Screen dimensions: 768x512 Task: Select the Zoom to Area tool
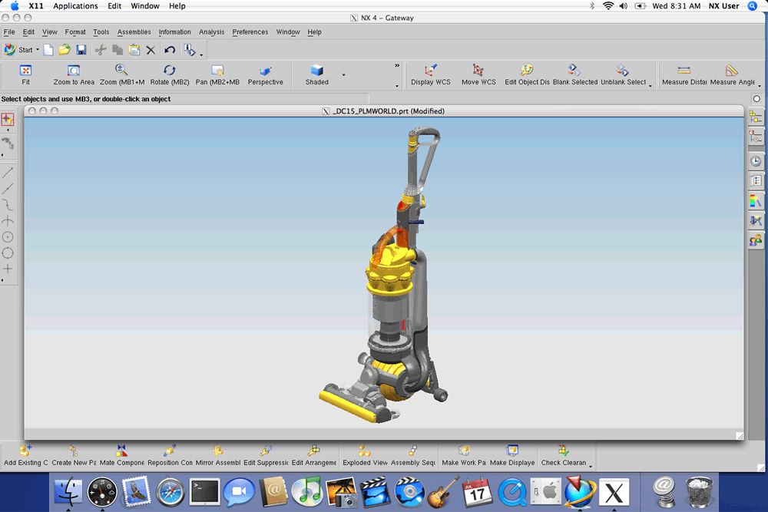(x=74, y=71)
